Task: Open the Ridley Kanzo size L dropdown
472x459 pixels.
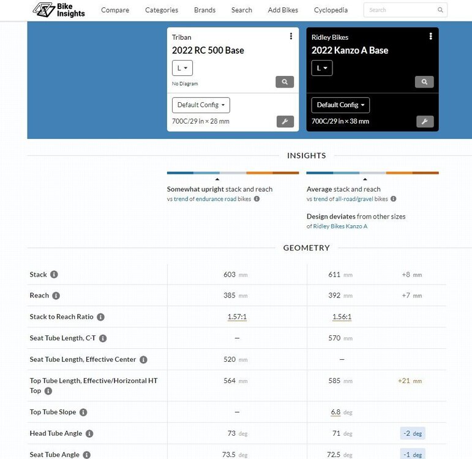Action: tap(322, 68)
